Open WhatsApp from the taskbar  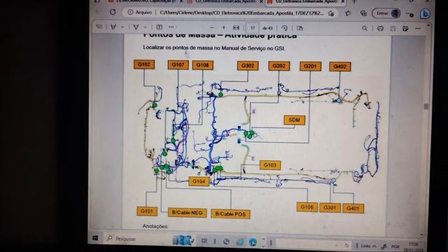click(x=226, y=241)
